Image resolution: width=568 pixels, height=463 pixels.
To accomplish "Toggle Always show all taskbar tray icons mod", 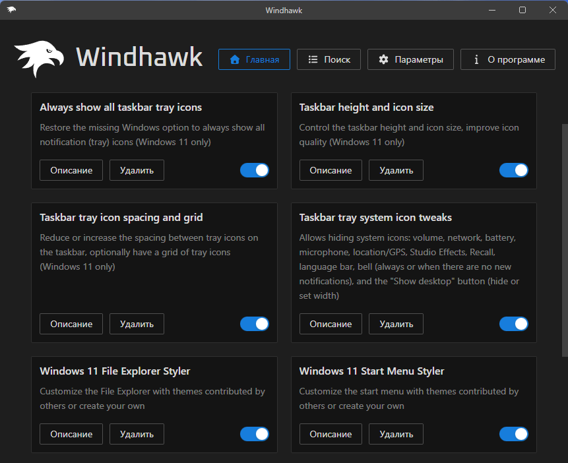I will [x=254, y=170].
